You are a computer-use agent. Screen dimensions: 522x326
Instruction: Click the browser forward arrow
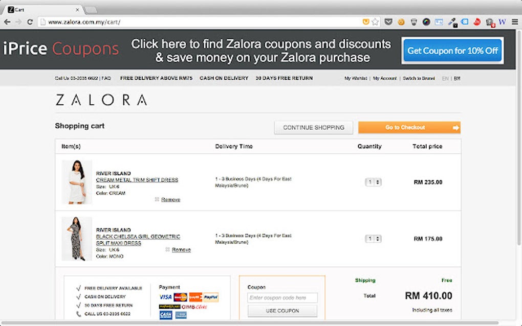[x=18, y=22]
